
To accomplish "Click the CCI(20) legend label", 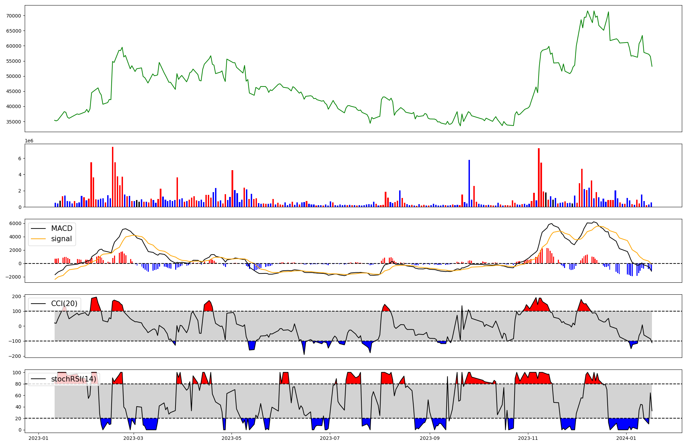I will click(64, 304).
